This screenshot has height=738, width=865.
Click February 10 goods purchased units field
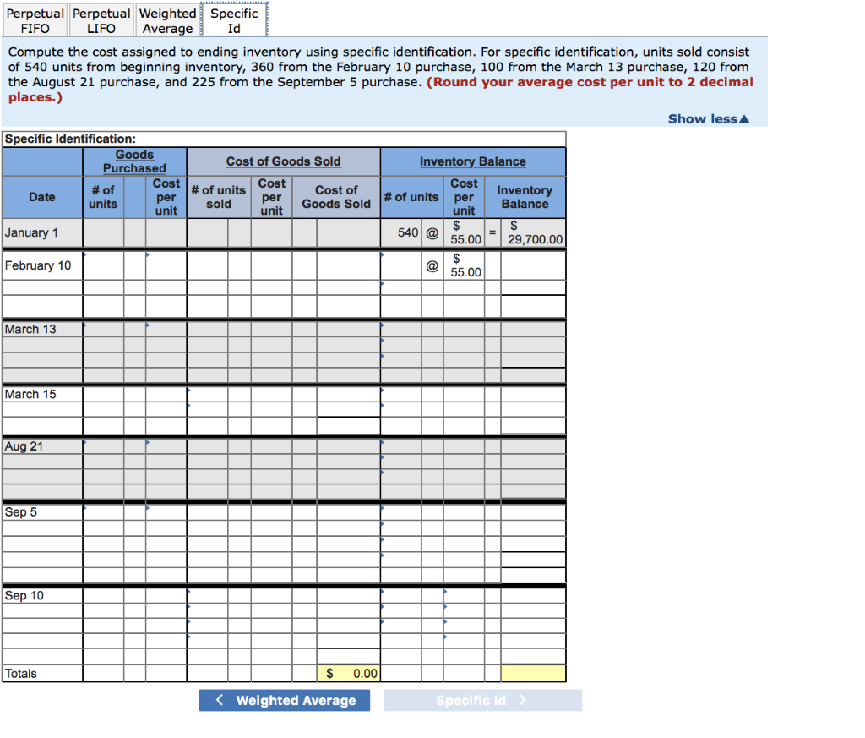tap(103, 265)
